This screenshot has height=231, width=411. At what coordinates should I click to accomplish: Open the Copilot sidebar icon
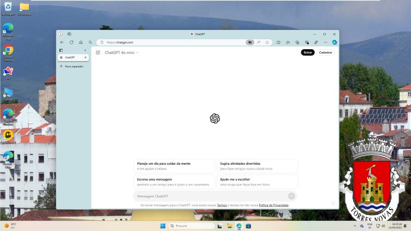pos(334,42)
